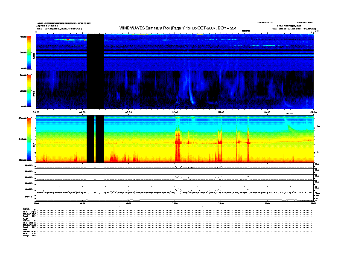
Task: Click the TNR spectrogram panel
Action: tap(175, 139)
